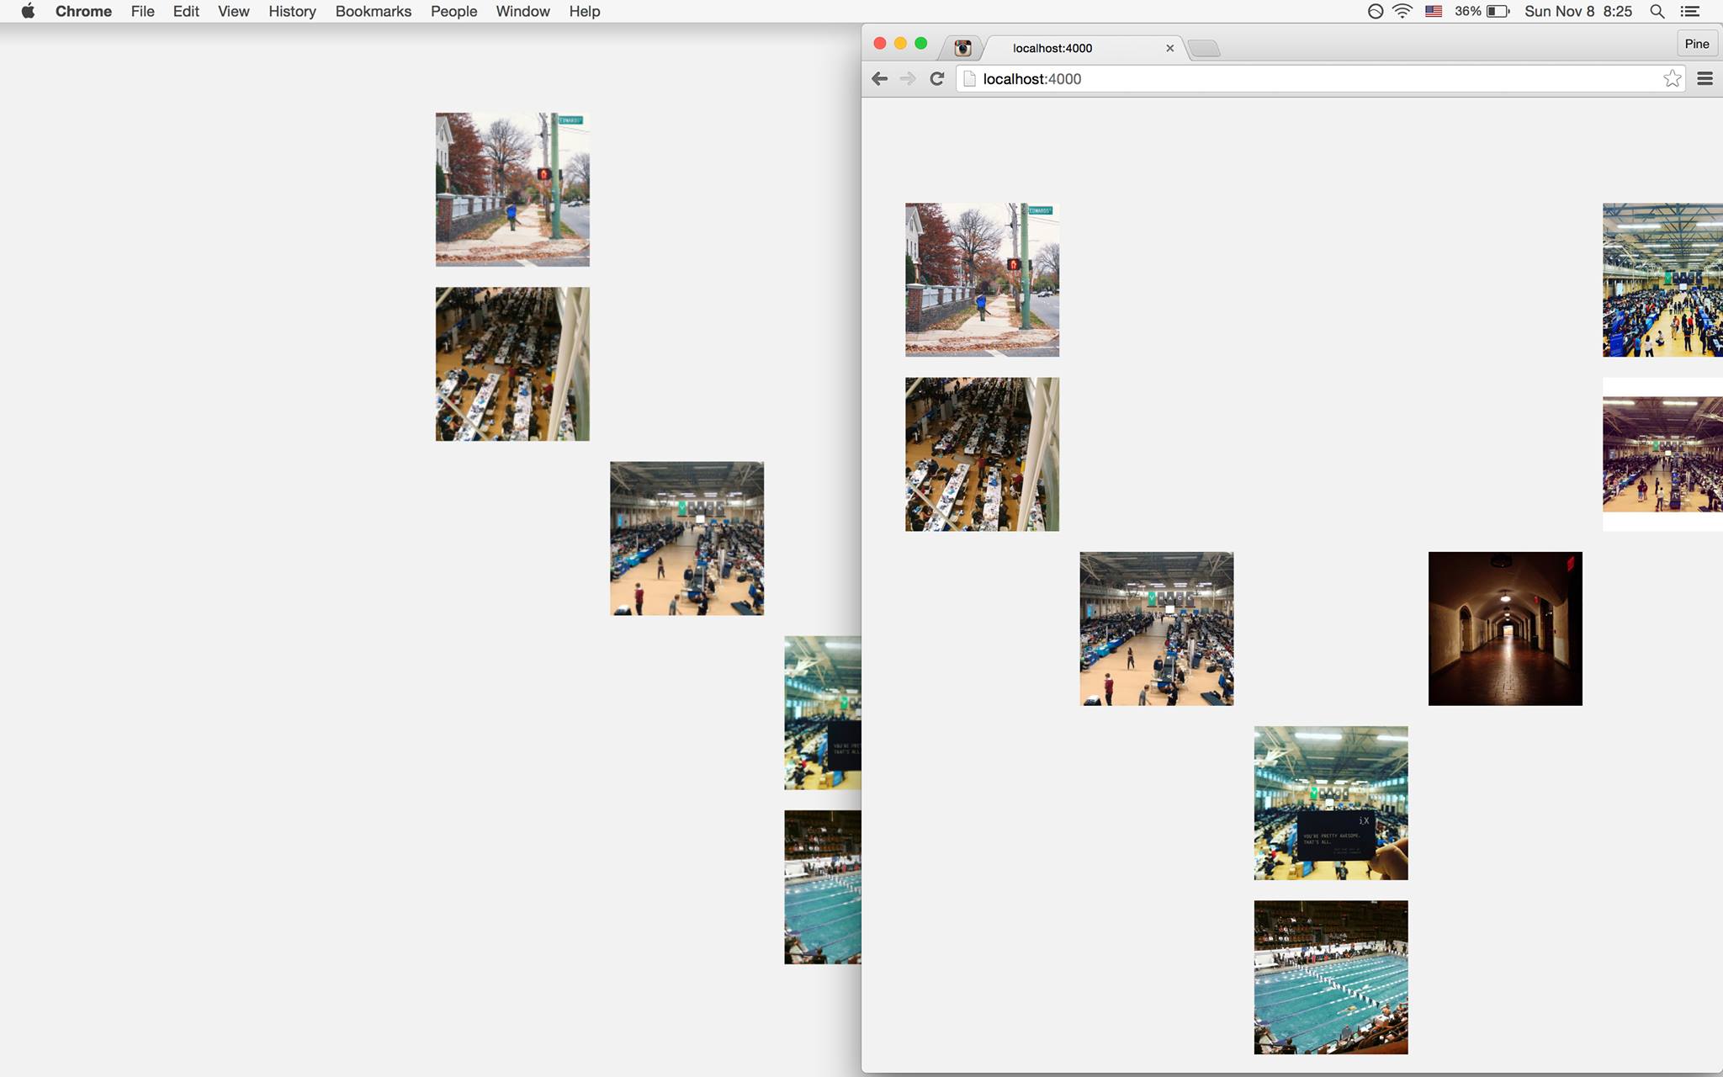The image size is (1723, 1077).
Task: Open a new tab
Action: click(x=1205, y=48)
